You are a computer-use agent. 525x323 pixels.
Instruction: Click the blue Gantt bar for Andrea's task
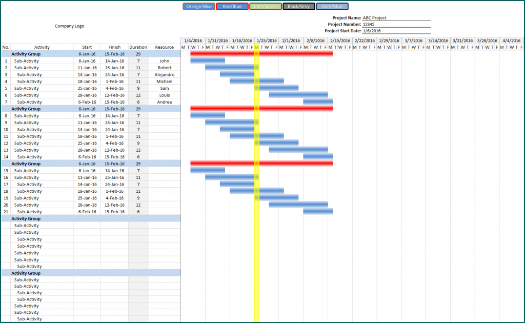(x=317, y=102)
